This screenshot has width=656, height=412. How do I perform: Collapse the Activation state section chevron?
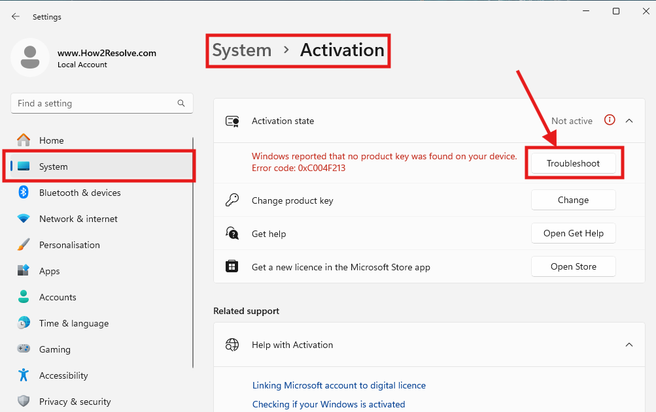[x=629, y=121]
